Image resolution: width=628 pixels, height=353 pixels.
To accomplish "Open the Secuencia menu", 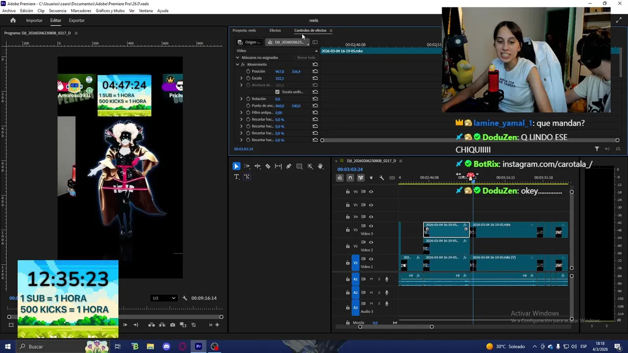I will click(57, 11).
